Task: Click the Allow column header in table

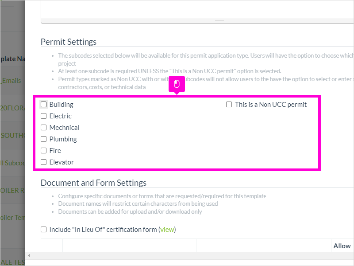Action: [x=342, y=246]
